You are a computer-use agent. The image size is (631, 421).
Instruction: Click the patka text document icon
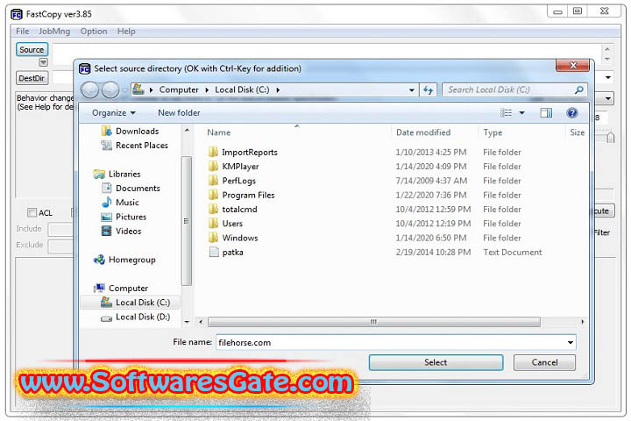pyautogui.click(x=214, y=253)
